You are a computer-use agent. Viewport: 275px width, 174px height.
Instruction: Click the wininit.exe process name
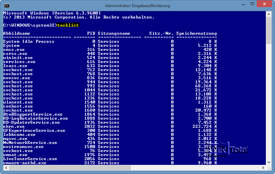18,58
